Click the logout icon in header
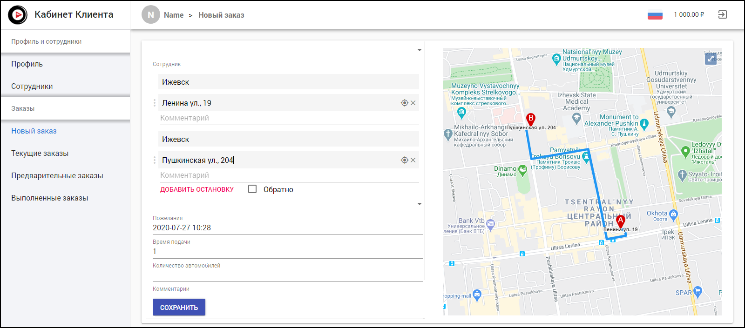Viewport: 745px width, 328px height. [x=722, y=14]
